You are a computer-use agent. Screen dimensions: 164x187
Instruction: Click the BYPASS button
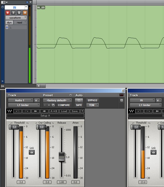tap(92, 100)
